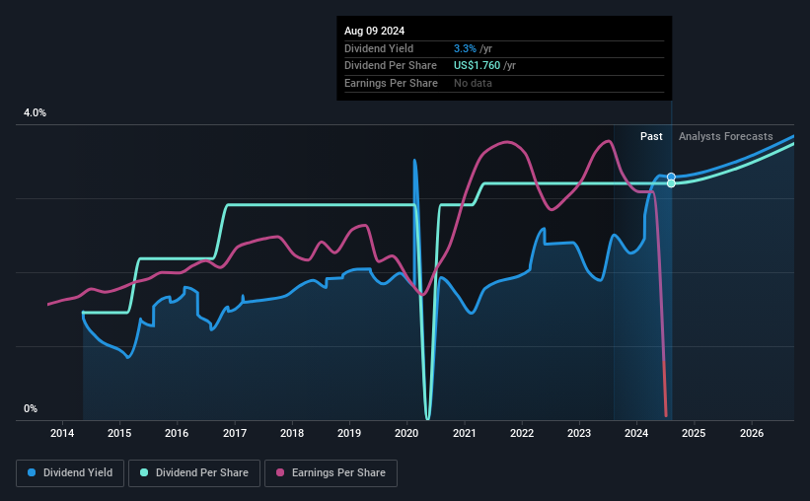Click the pink Earnings Per Share legend dot
Image resolution: width=810 pixels, height=501 pixels.
pyautogui.click(x=280, y=472)
